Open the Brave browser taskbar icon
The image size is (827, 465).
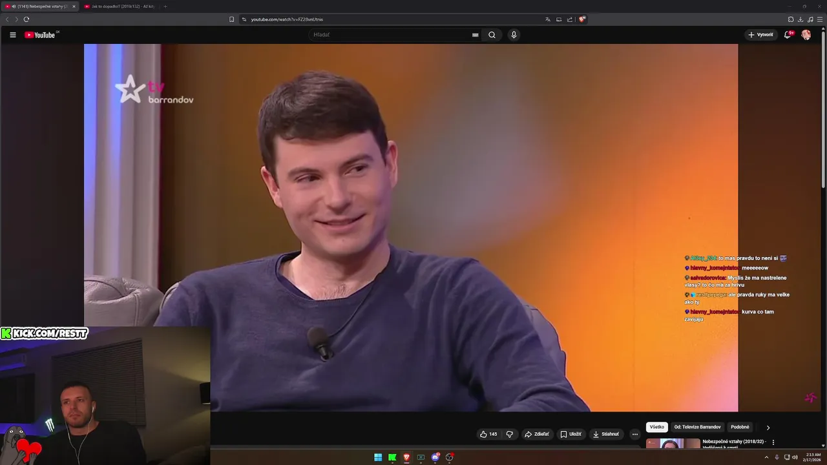(406, 457)
